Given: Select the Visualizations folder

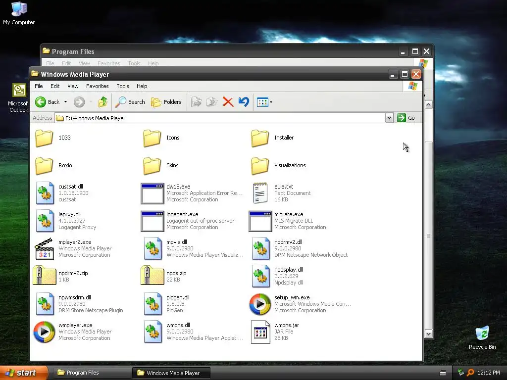Looking at the screenshot, I should click(260, 166).
